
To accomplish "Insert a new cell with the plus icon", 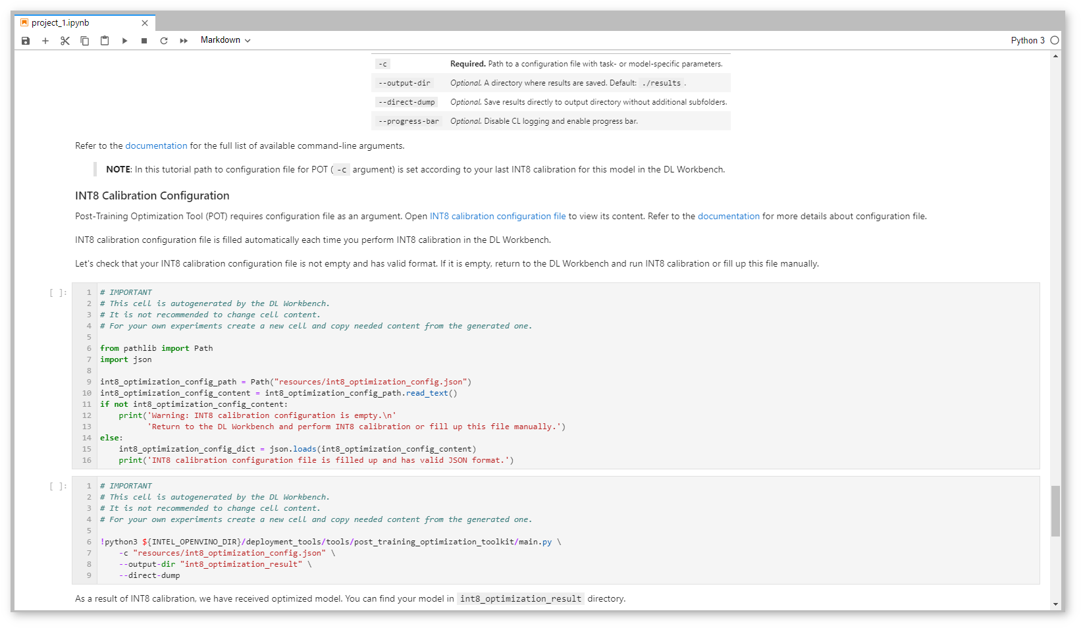I will point(45,41).
